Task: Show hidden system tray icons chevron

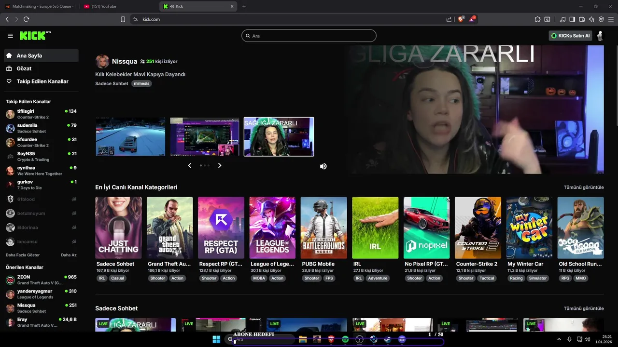Action: (x=559, y=339)
